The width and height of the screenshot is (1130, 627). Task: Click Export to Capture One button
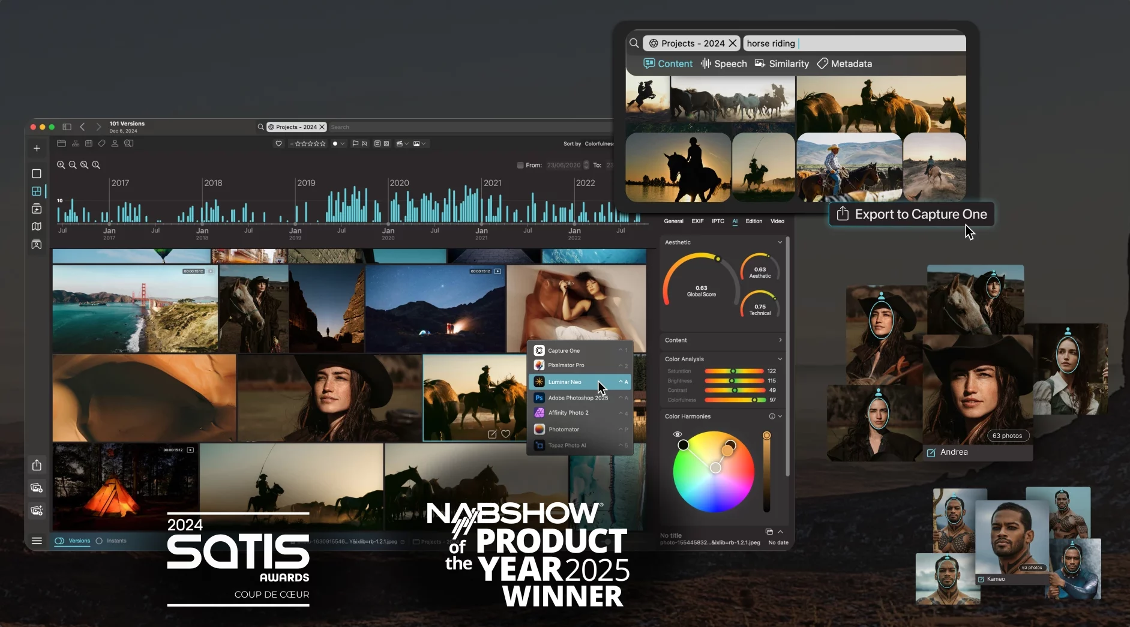click(912, 214)
